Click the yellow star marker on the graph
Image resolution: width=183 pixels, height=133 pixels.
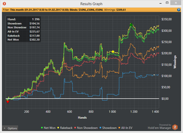tap(113, 51)
